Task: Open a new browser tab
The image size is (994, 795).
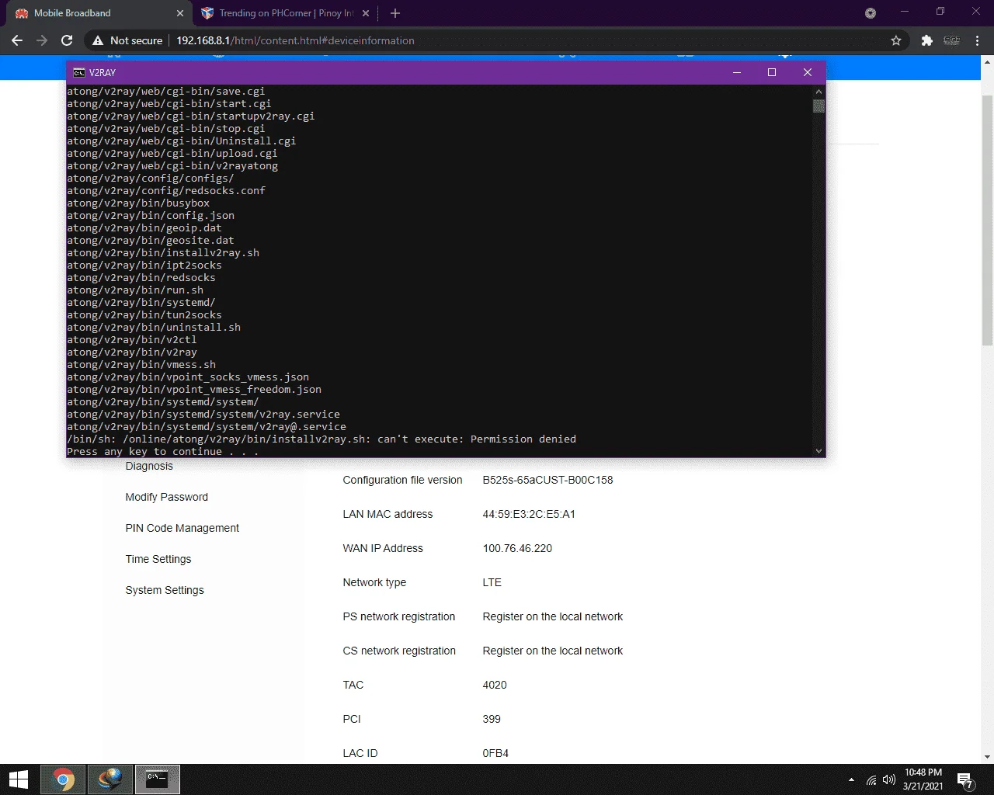Action: pos(395,13)
